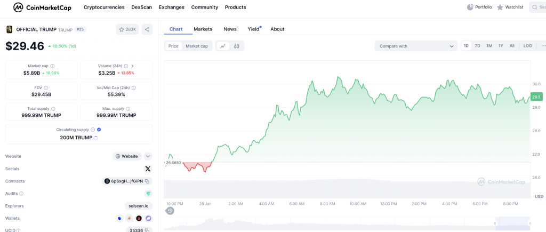
Task: Switch chart to Market cap view
Action: click(x=197, y=46)
